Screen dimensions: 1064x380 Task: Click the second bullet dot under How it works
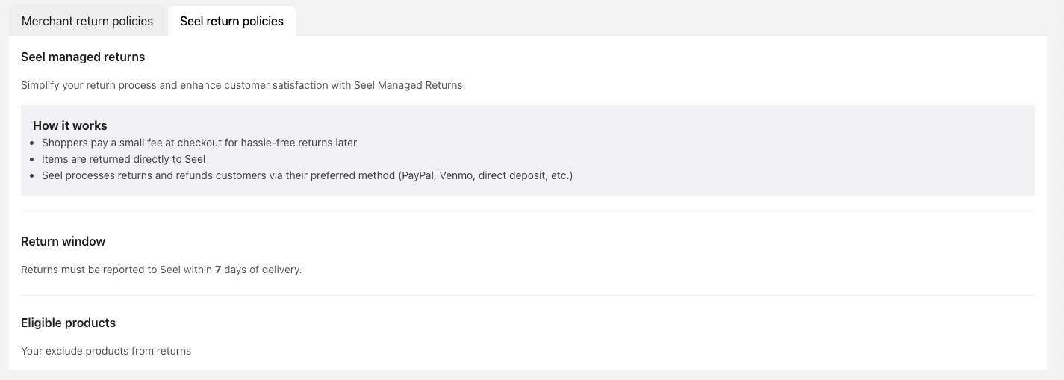click(x=32, y=160)
